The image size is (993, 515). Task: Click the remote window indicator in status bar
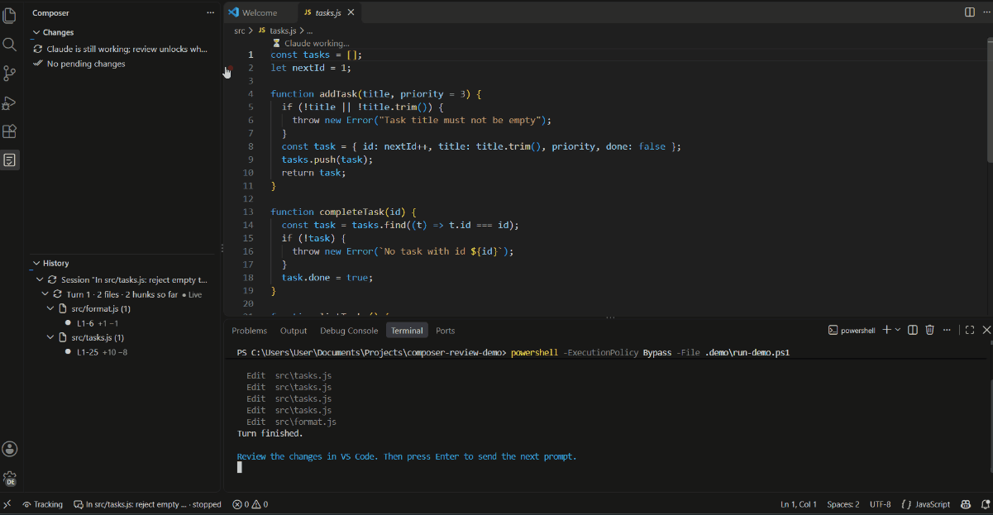[7, 504]
